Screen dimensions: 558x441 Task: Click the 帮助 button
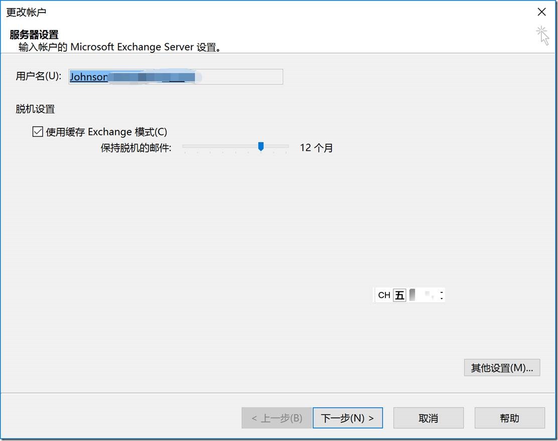[510, 418]
